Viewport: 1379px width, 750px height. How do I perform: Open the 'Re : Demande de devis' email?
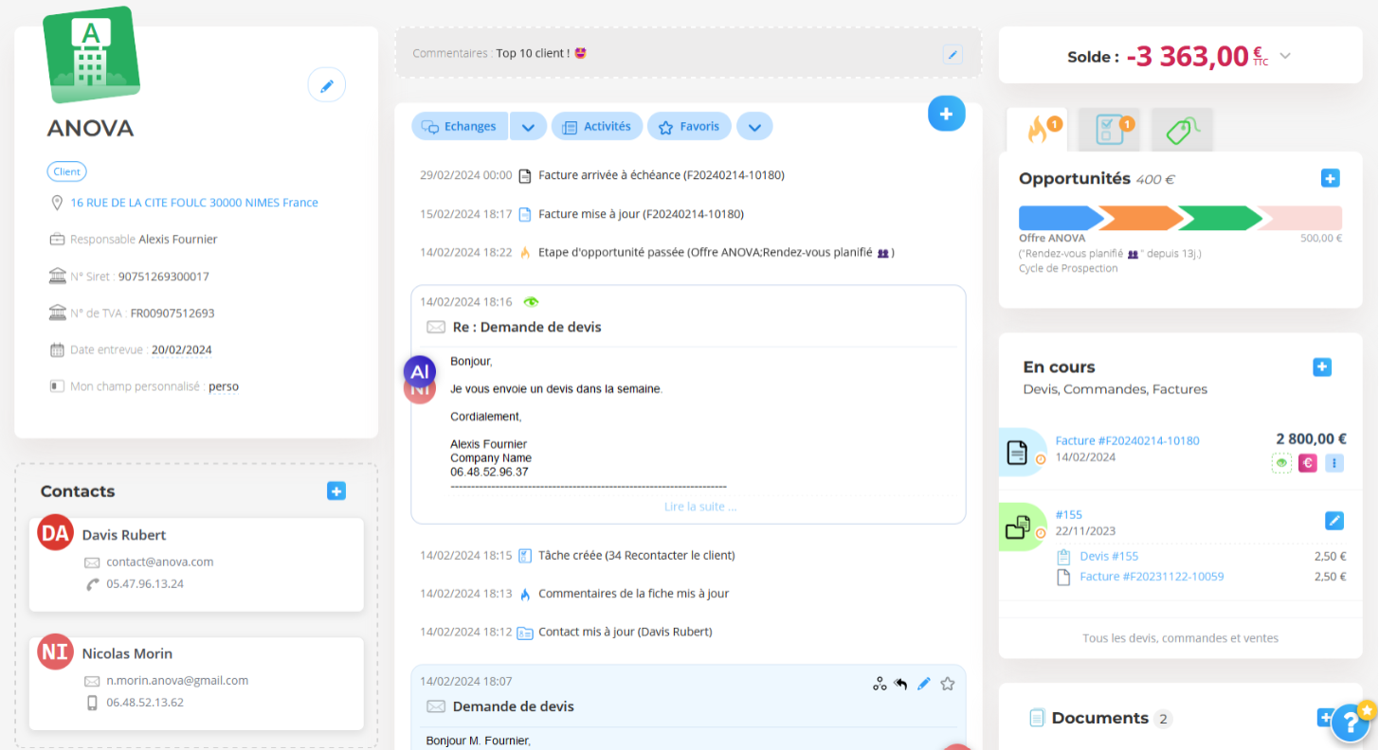click(x=527, y=327)
